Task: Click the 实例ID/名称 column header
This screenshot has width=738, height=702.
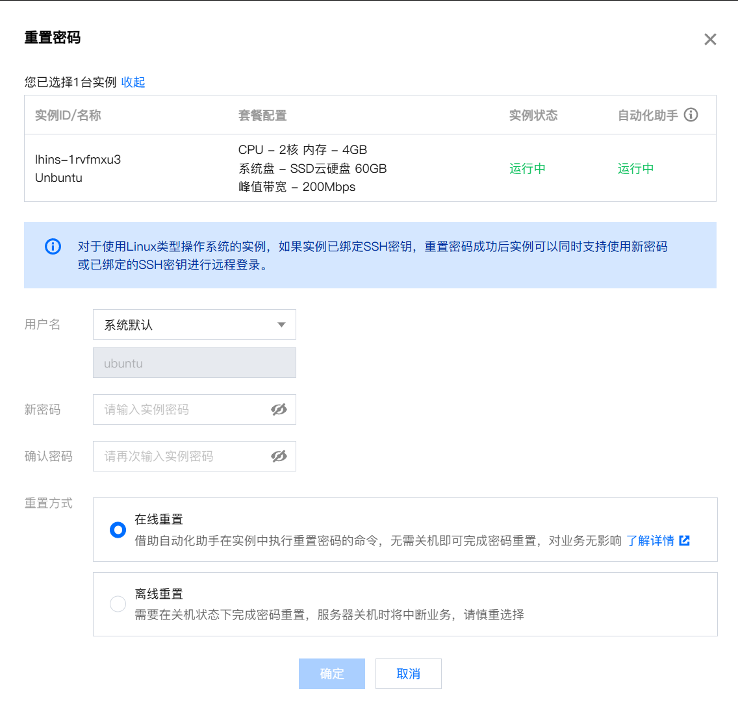Action: click(68, 116)
